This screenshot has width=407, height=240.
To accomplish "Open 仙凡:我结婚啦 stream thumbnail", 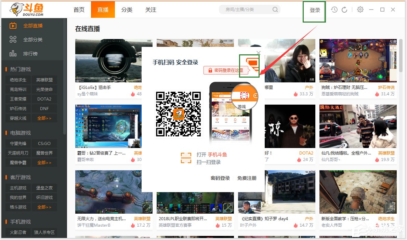I will point(358,126).
